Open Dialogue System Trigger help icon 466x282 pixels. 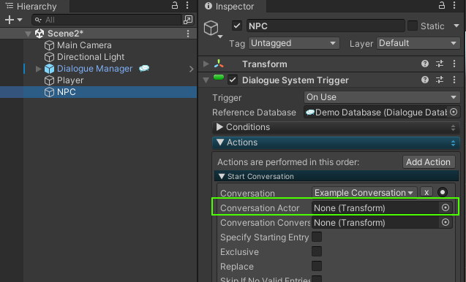(x=425, y=80)
